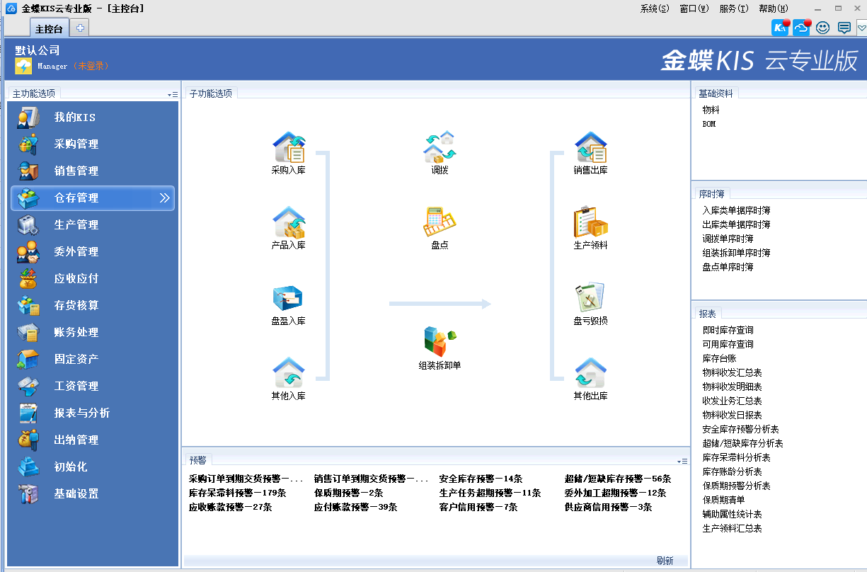Open BOM under 基础资料
Screen dimensions: 867x572
point(709,124)
